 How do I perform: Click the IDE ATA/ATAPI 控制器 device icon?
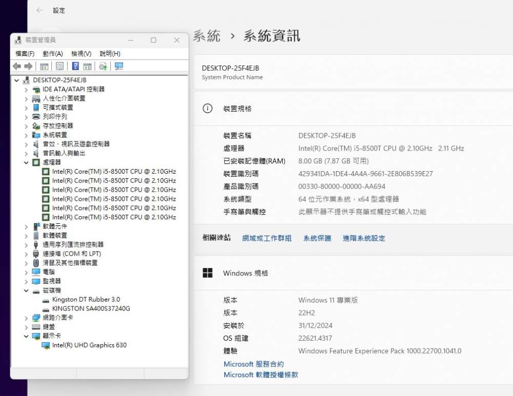pos(36,89)
